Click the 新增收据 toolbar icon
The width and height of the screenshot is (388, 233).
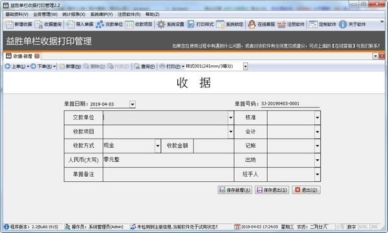(10, 25)
